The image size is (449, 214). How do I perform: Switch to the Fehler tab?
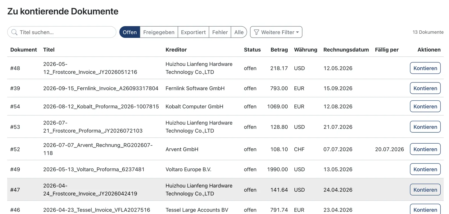(x=220, y=32)
